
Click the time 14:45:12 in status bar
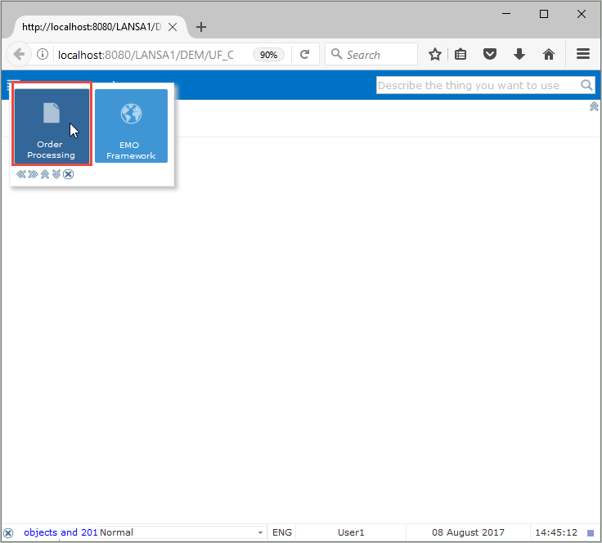point(556,532)
